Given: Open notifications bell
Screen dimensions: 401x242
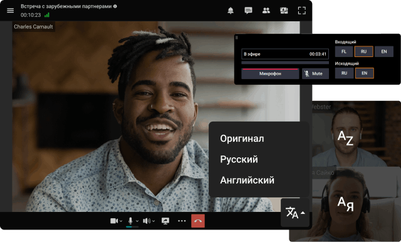Looking at the screenshot, I should (231, 11).
